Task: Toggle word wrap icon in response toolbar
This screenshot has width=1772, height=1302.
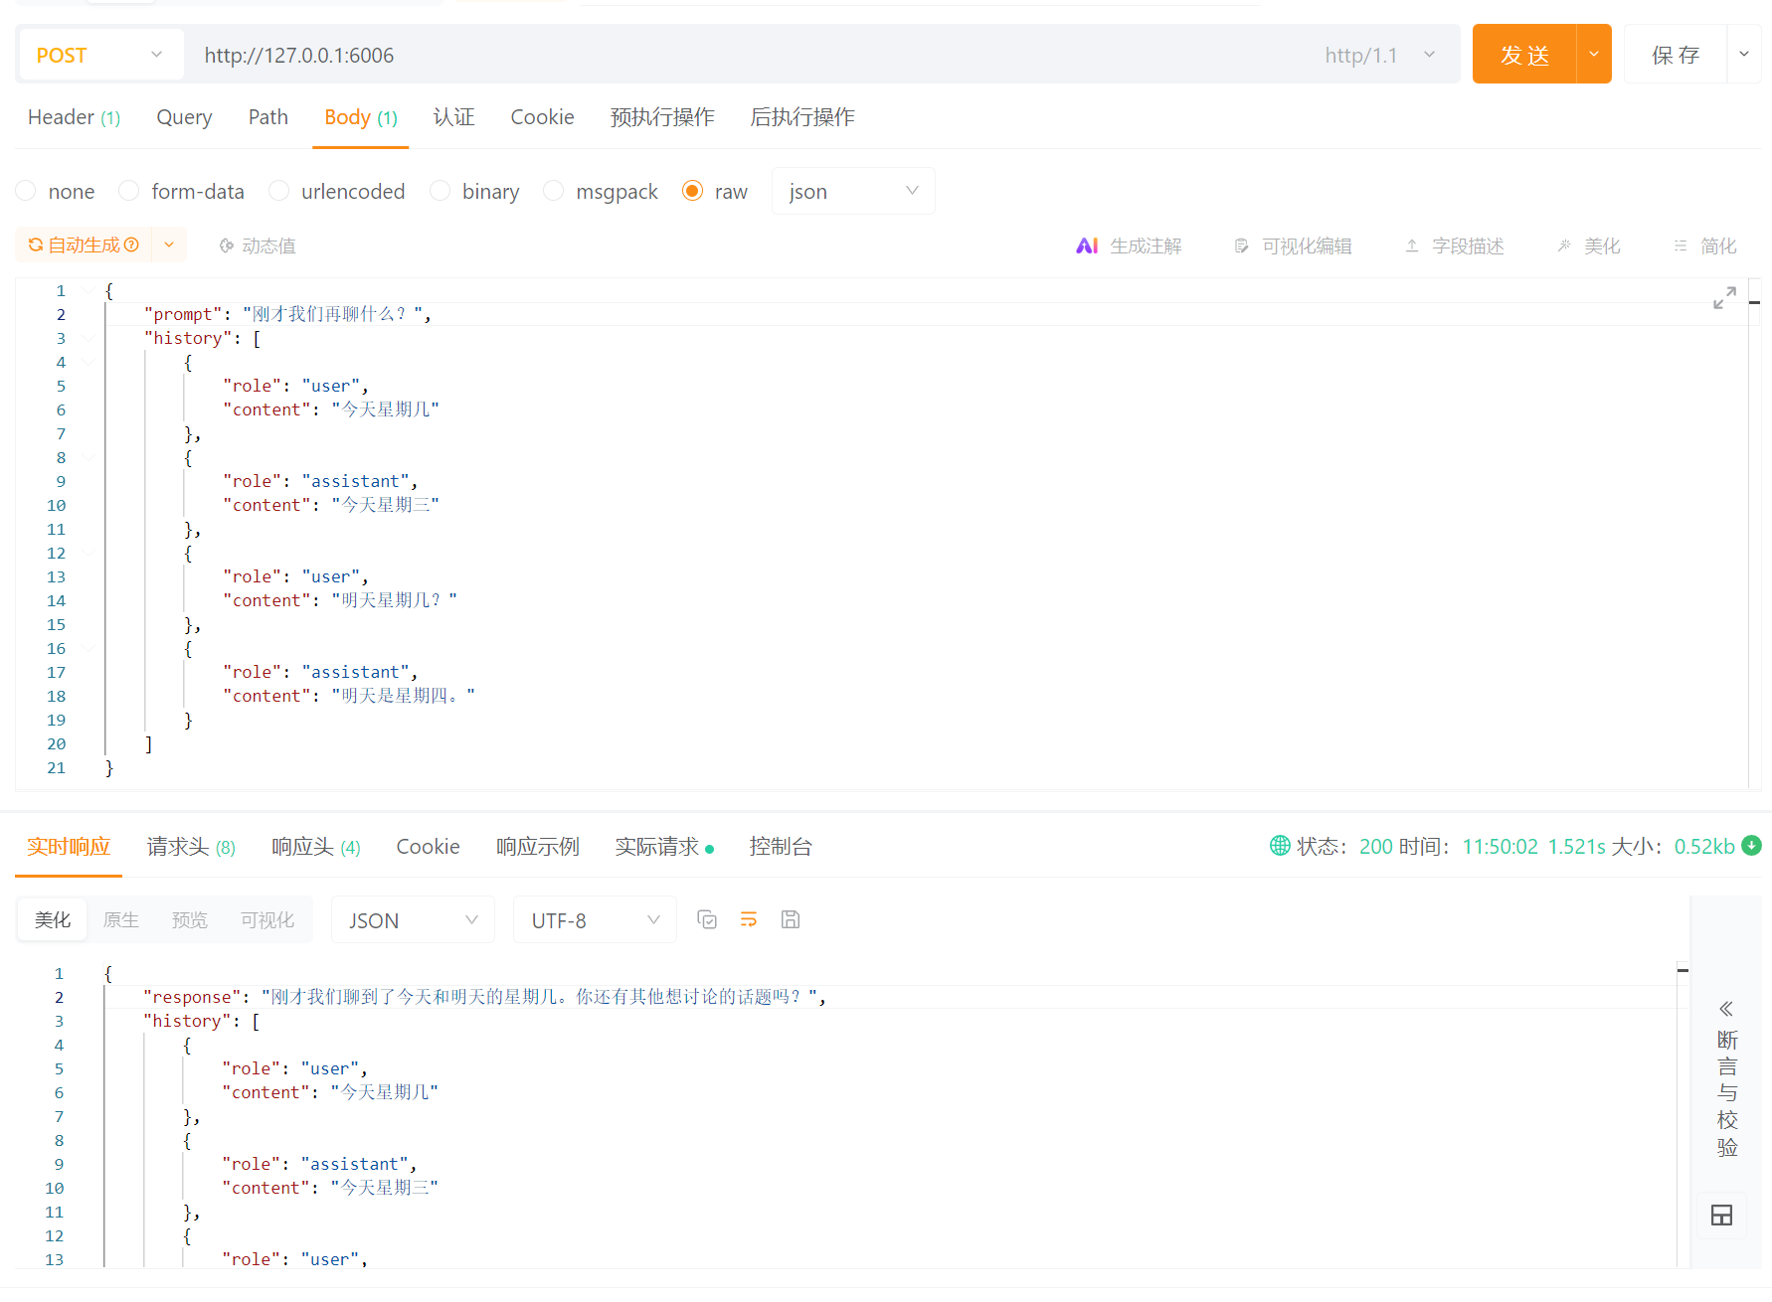Action: pyautogui.click(x=749, y=920)
